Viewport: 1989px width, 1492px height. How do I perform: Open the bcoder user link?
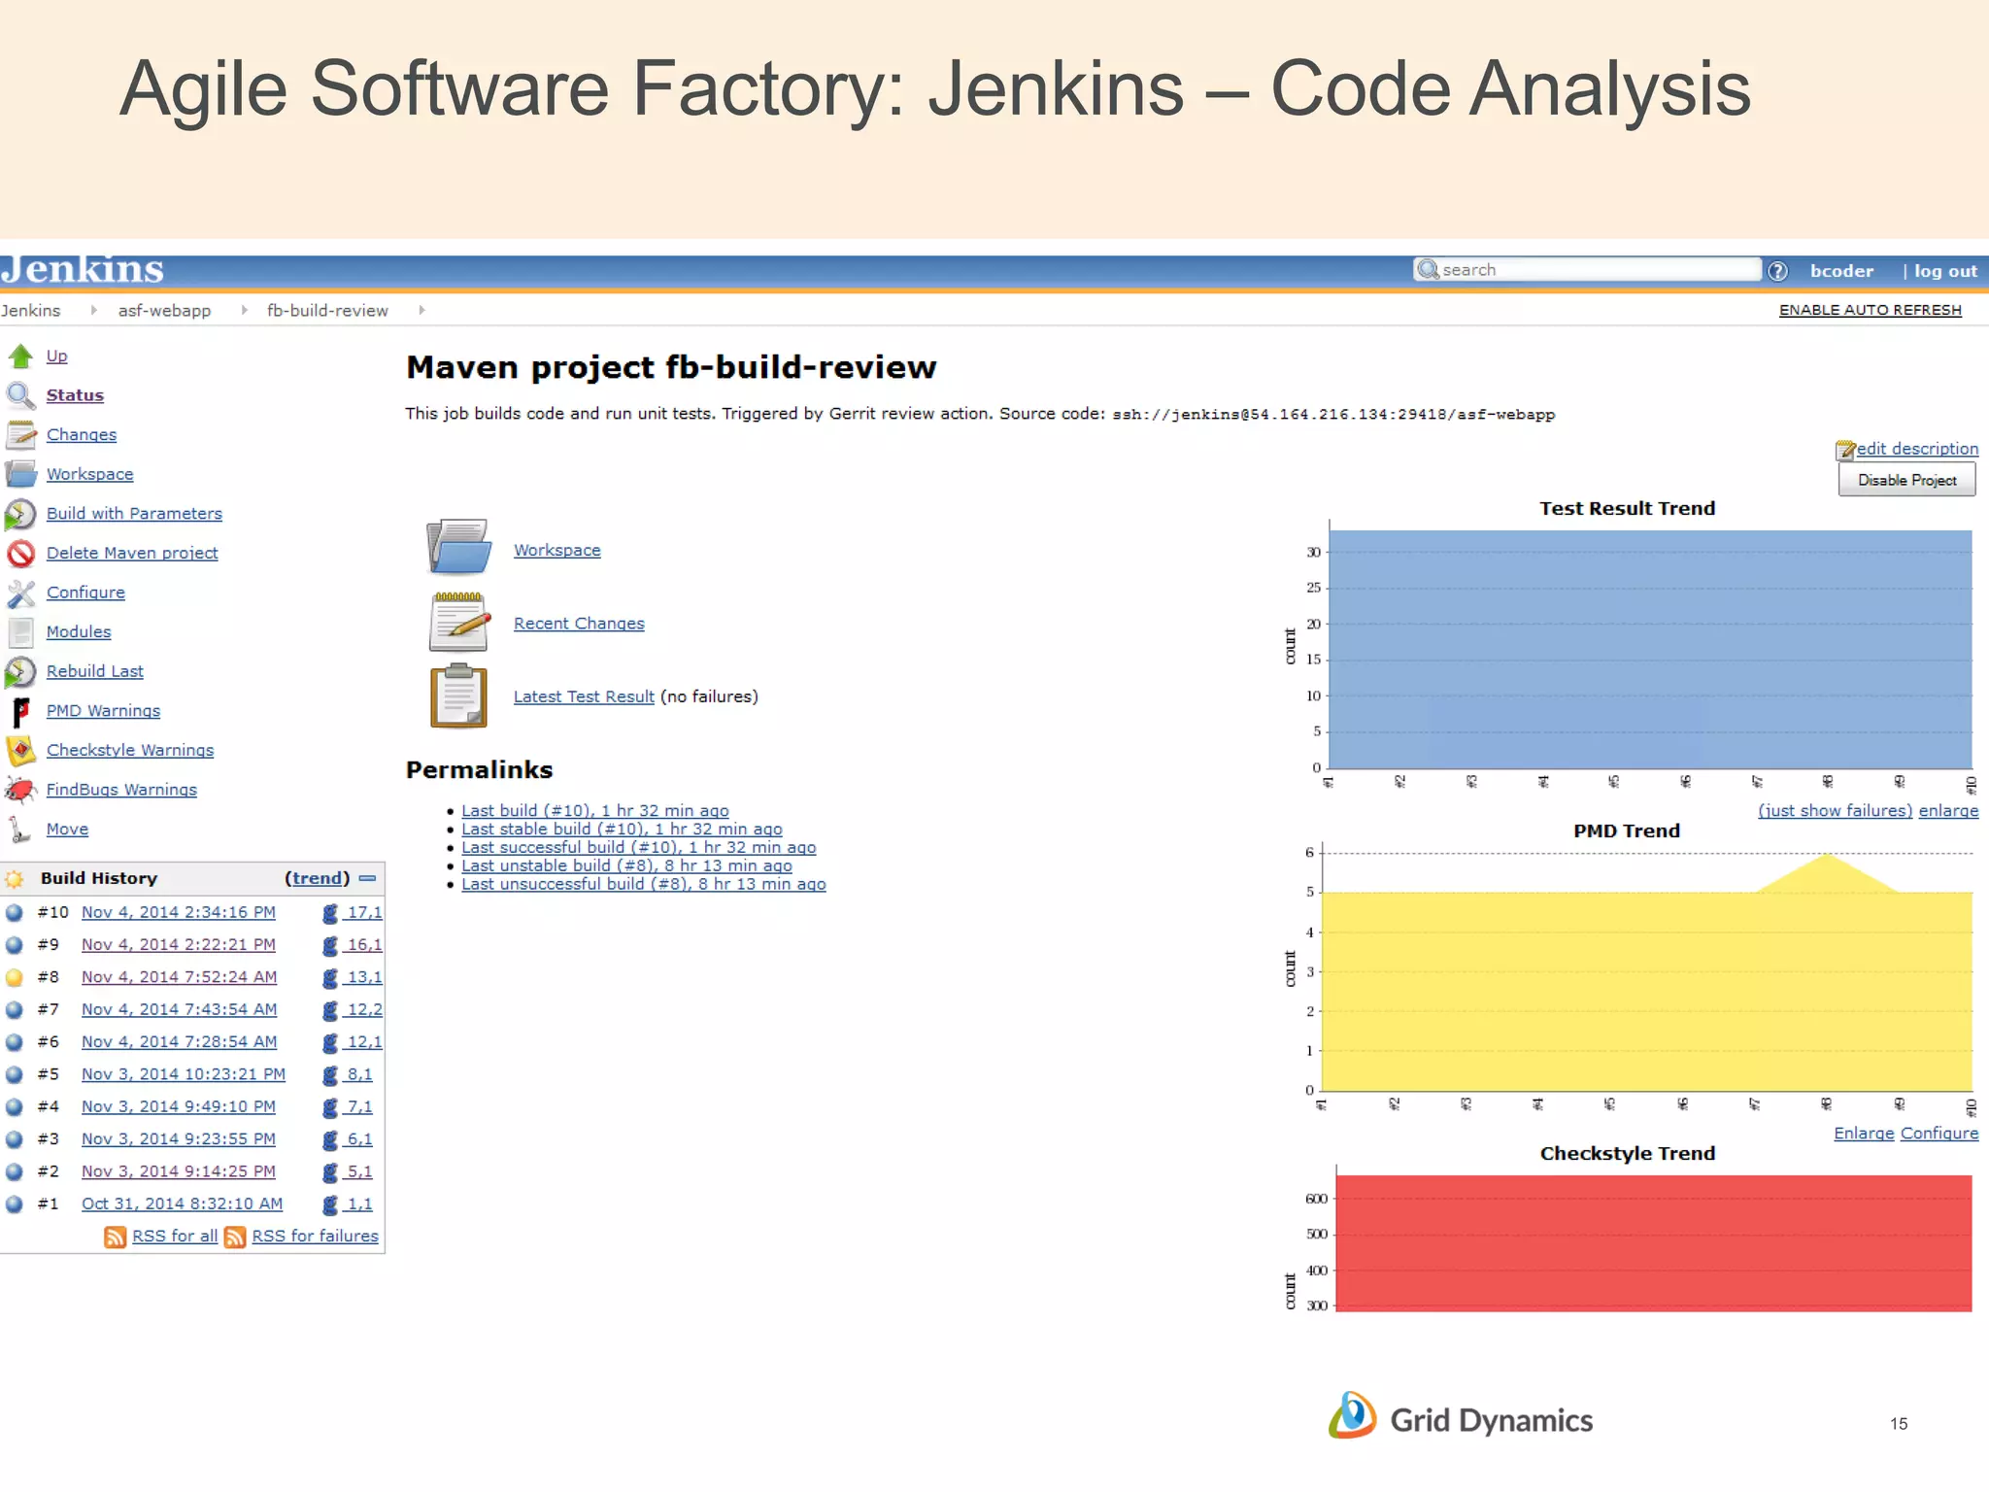1841,271
